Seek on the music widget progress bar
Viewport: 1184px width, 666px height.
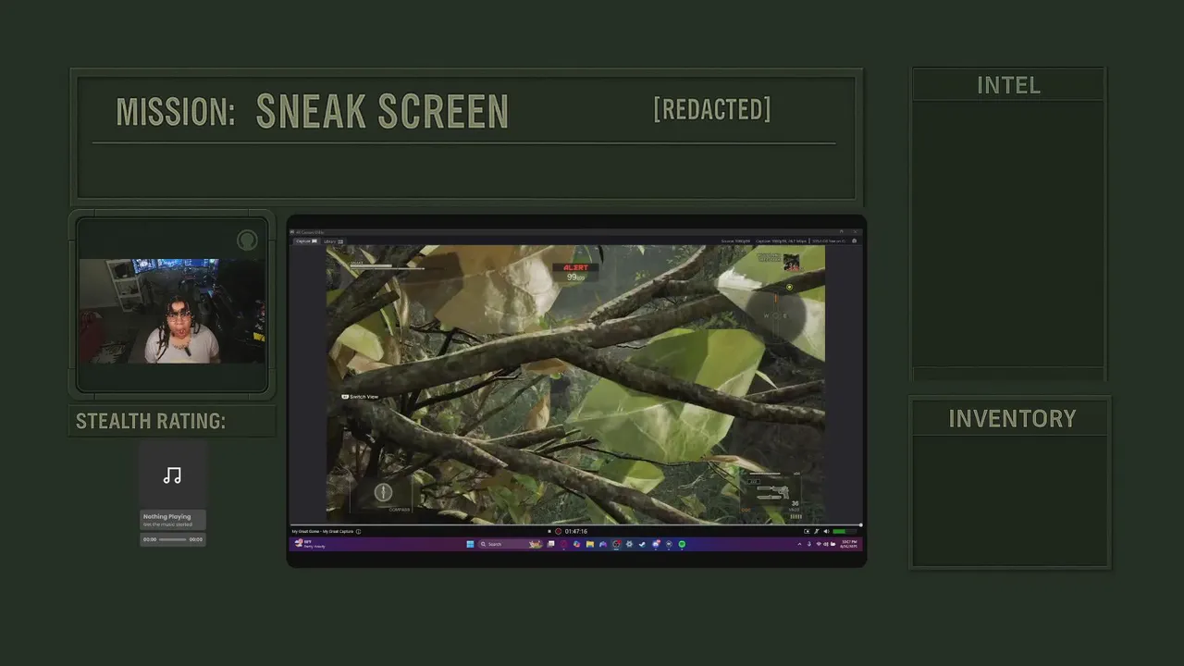[172, 539]
